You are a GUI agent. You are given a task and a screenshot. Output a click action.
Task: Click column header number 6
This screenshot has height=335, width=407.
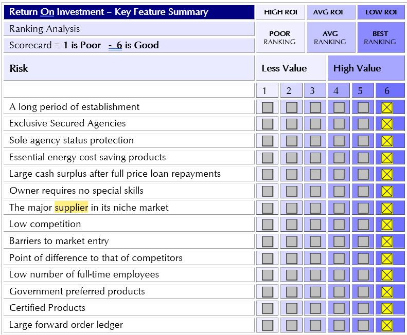(x=390, y=90)
